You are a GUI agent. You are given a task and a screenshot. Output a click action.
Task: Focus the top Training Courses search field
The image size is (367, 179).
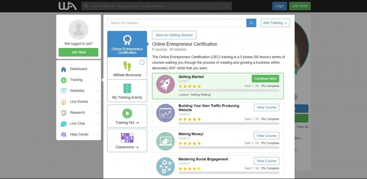157,6
